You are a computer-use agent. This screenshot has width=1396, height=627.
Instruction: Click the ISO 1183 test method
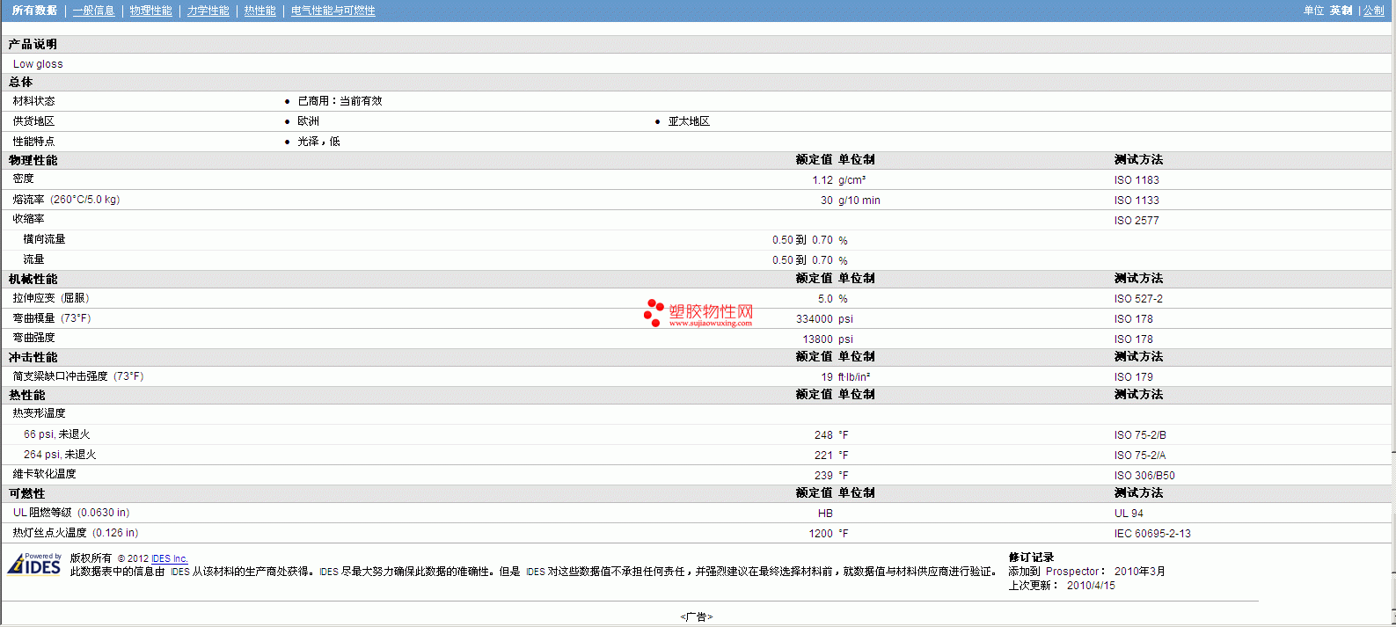coord(1137,180)
